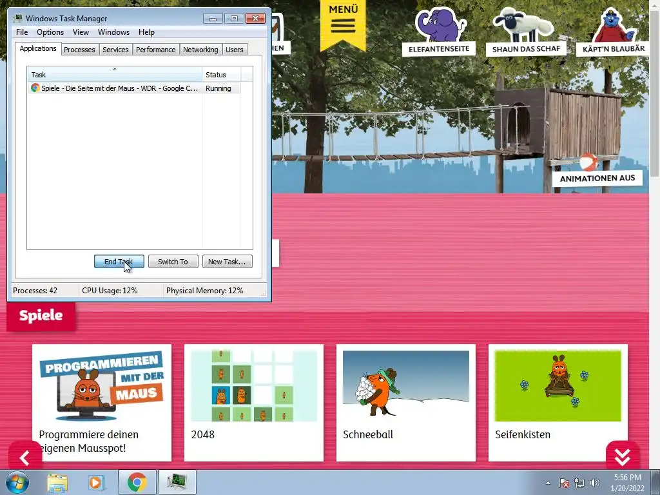Switch to the Services tab
Screen dimensions: 660x495
(x=115, y=50)
